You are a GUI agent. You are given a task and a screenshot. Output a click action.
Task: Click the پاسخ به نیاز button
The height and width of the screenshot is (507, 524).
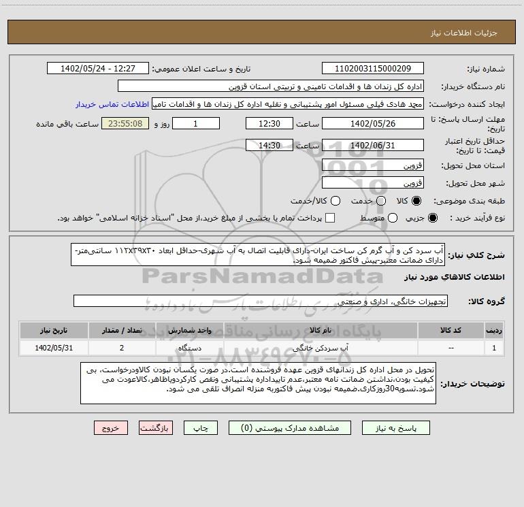pyautogui.click(x=395, y=428)
